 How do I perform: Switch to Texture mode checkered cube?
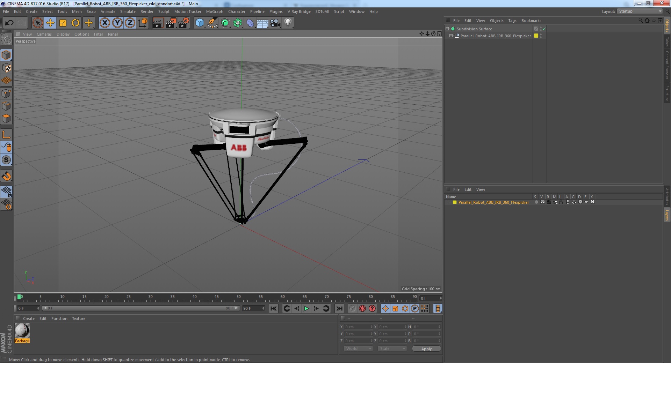[x=6, y=68]
